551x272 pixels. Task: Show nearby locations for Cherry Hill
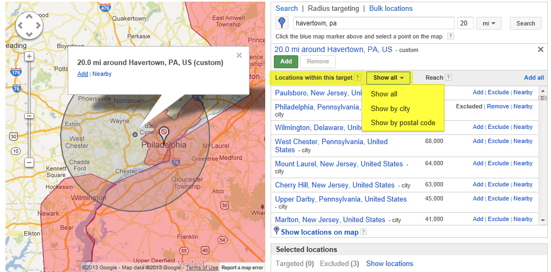(x=523, y=184)
